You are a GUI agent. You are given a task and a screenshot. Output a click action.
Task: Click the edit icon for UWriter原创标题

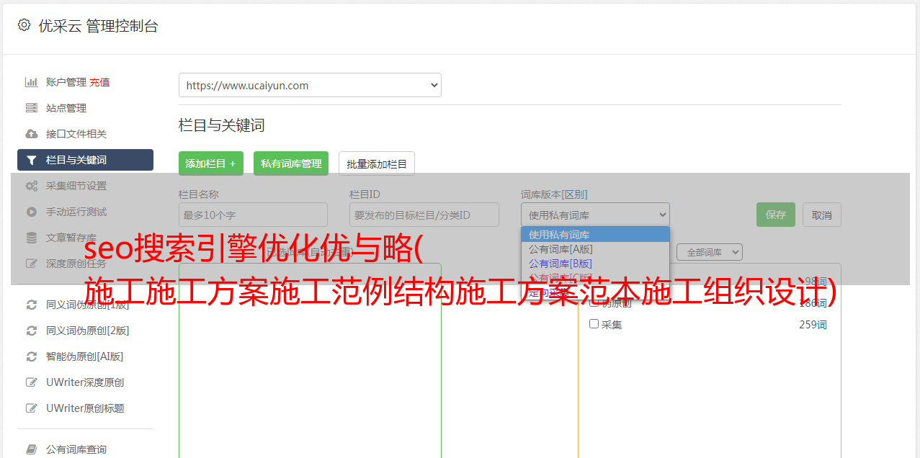click(32, 408)
